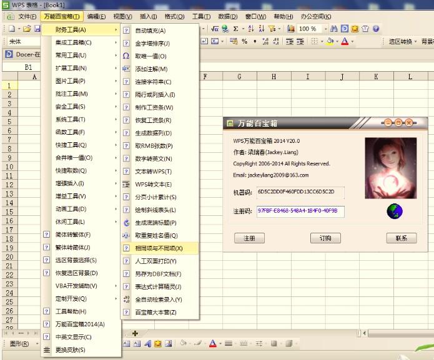Click the Filter funnel icon

click(272, 29)
